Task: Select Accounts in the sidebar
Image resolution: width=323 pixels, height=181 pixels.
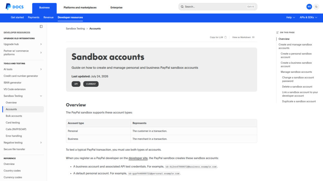Action: tap(23, 109)
